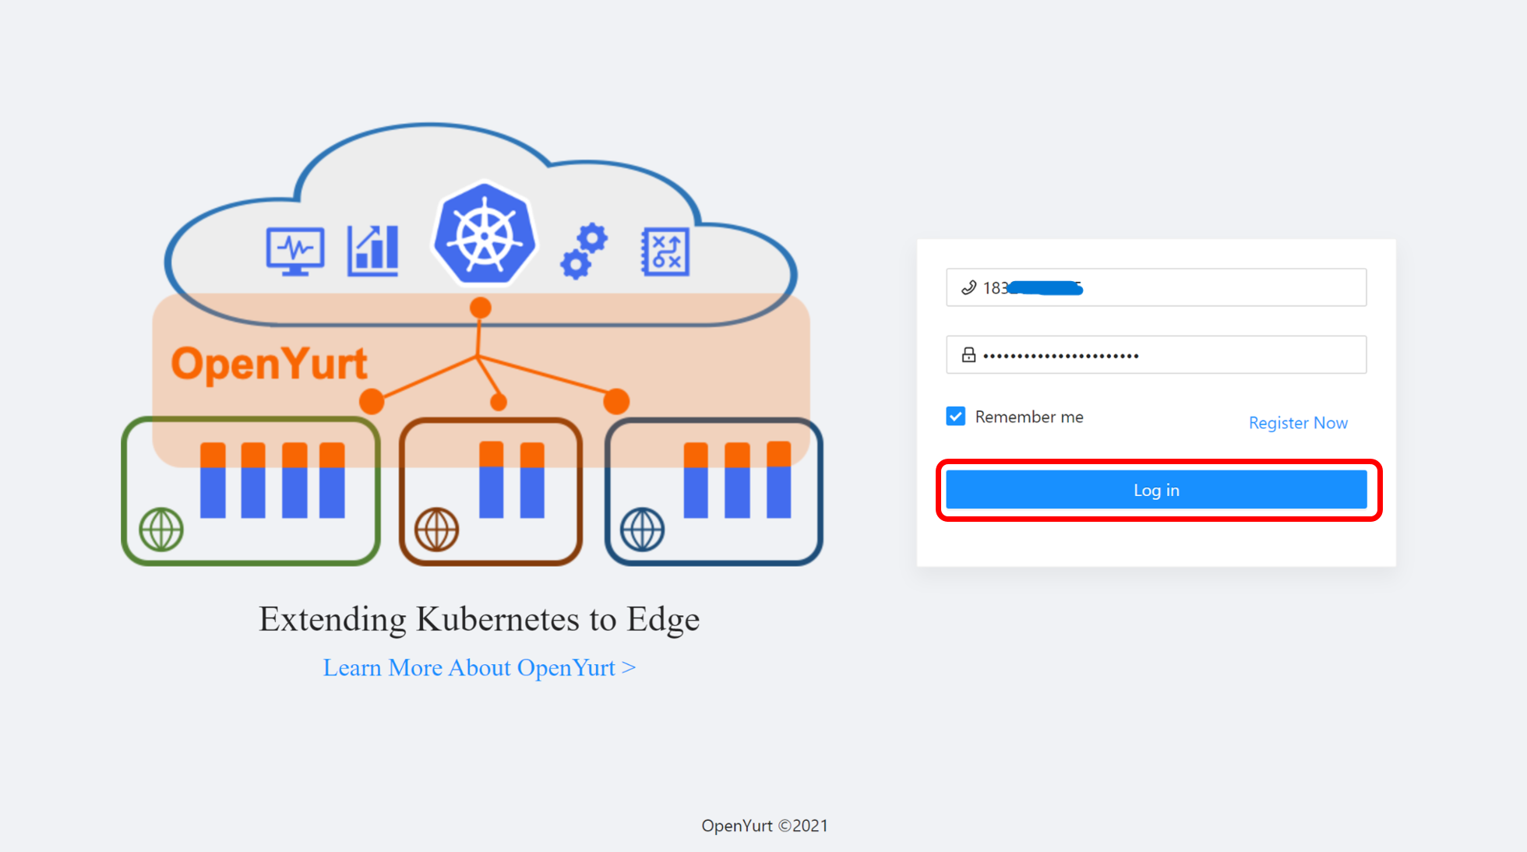Click the heartbeat monitor icon in cloud

click(x=294, y=251)
